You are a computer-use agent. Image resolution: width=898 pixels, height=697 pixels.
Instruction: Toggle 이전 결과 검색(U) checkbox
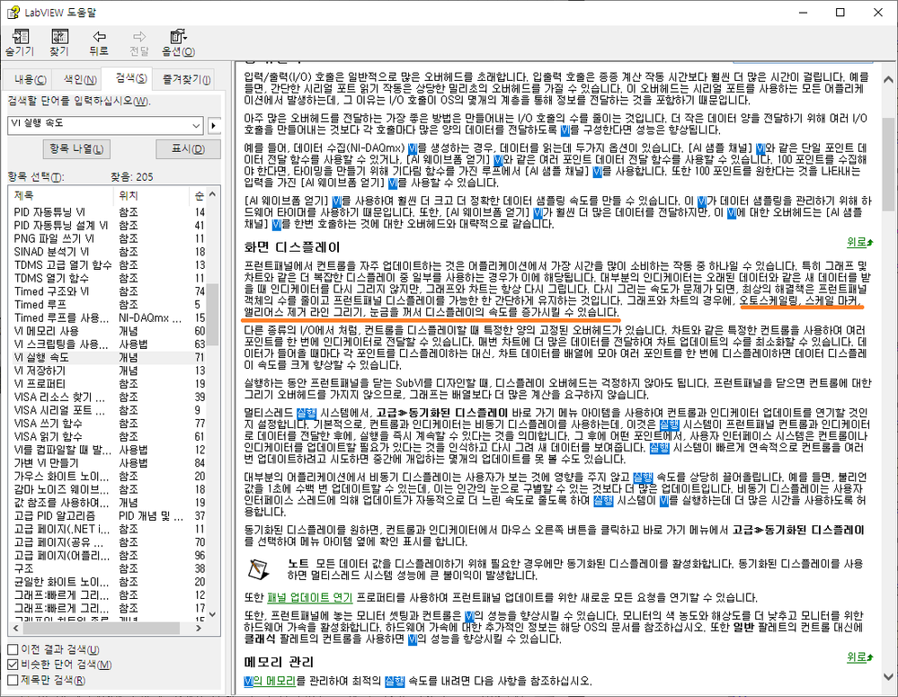13,649
